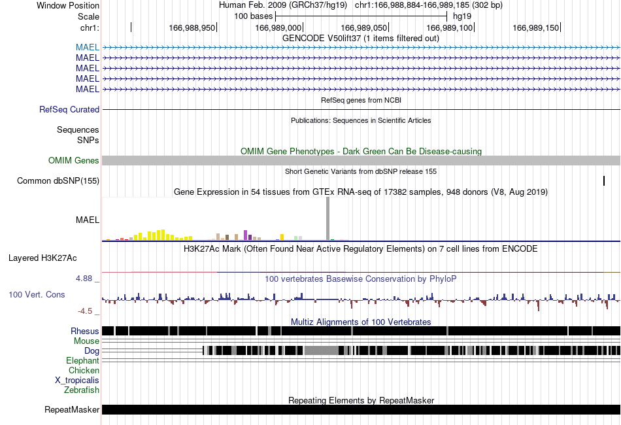Click the tall gray GTEx expression bar

tap(327, 218)
